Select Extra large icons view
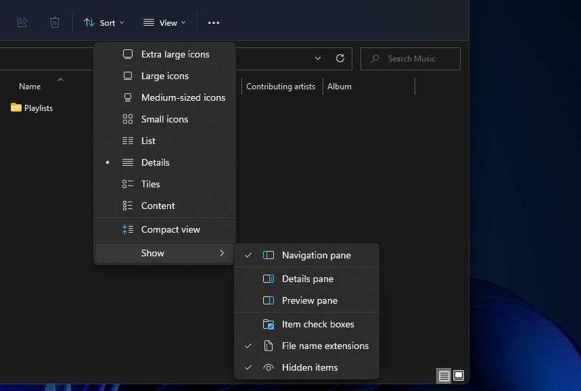This screenshot has height=391, width=581. point(175,54)
